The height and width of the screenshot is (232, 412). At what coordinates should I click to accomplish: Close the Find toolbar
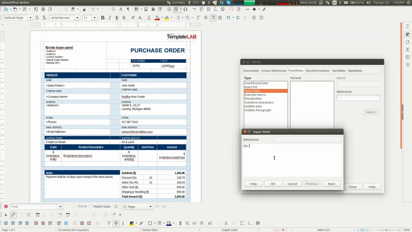[6, 207]
